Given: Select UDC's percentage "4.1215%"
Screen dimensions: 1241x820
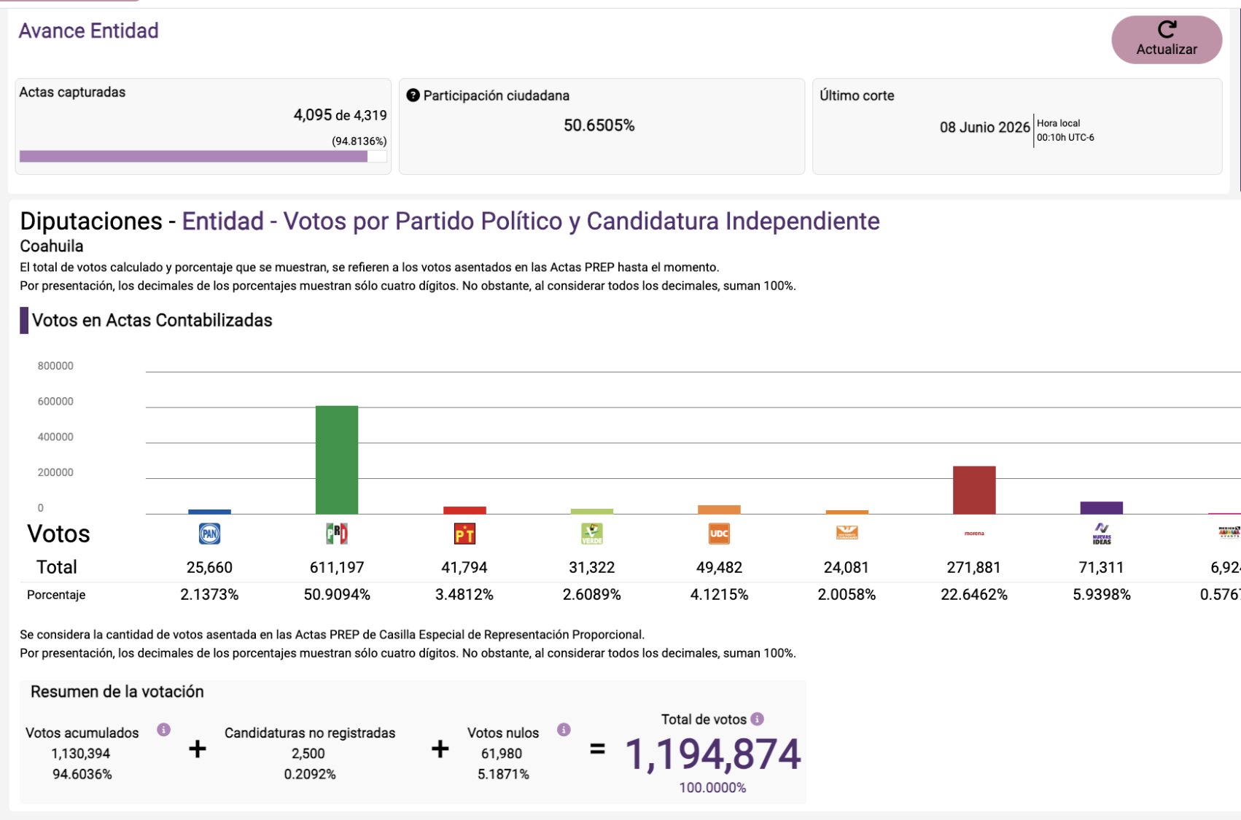Looking at the screenshot, I should pos(719,595).
